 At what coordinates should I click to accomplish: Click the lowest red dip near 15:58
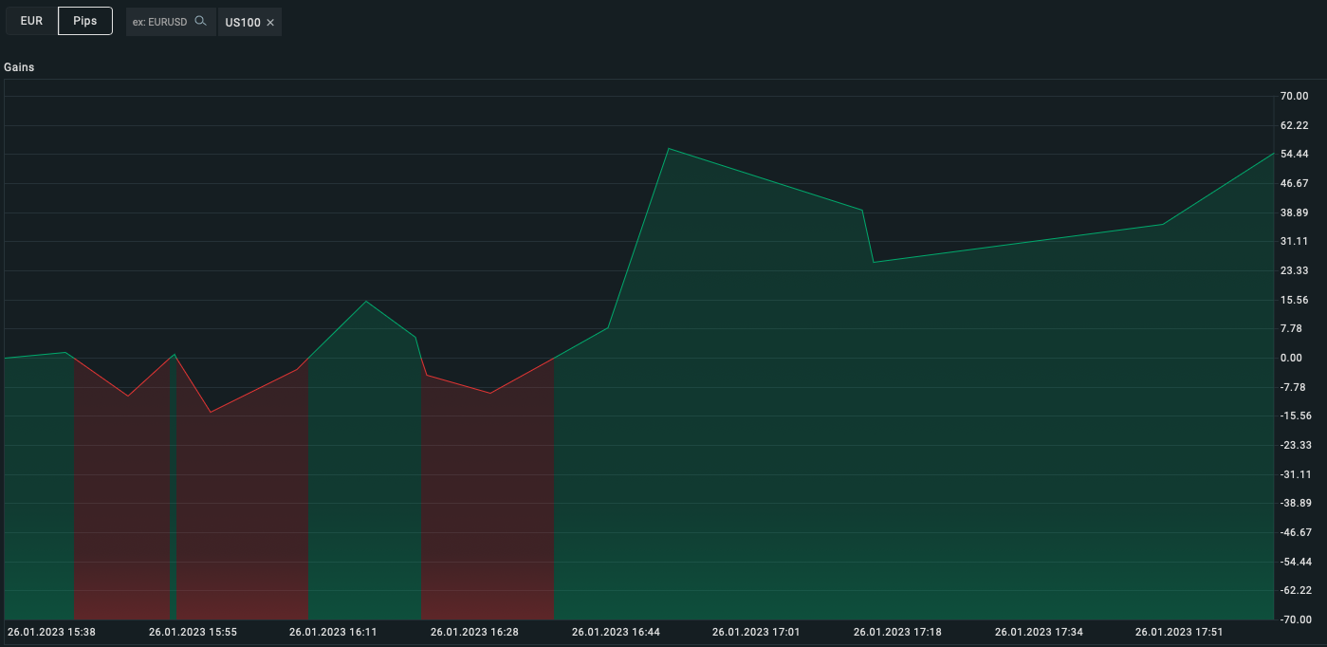tap(211, 412)
